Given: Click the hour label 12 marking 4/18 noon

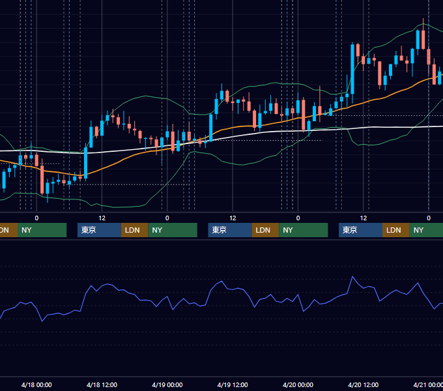Looking at the screenshot, I should 102,218.
